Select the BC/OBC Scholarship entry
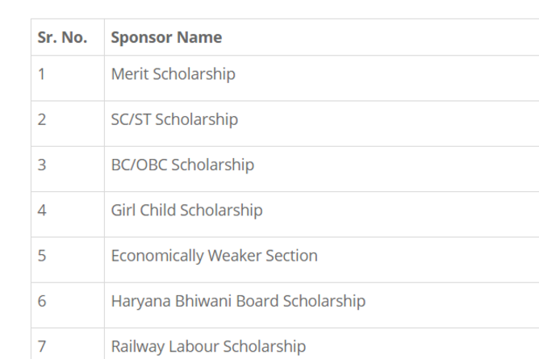Screen dimensions: 539x359 [182, 165]
